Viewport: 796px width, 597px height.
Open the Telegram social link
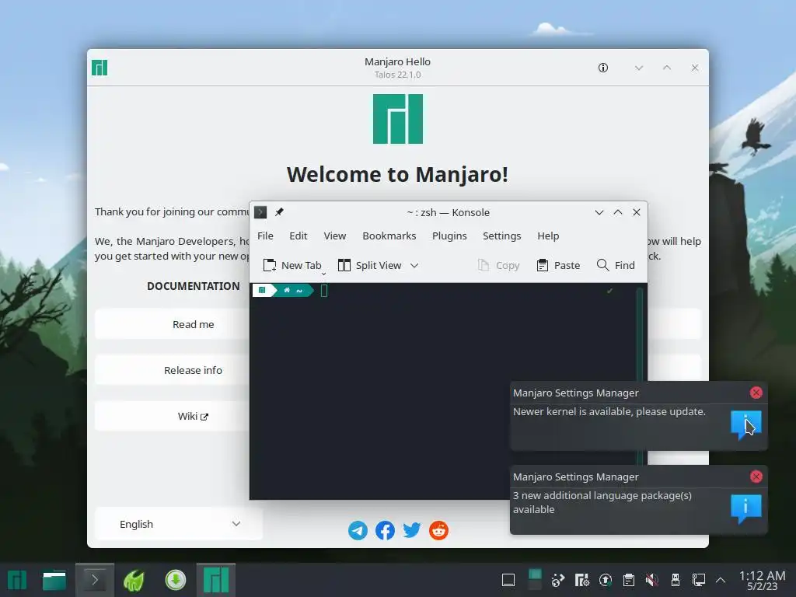click(x=358, y=530)
